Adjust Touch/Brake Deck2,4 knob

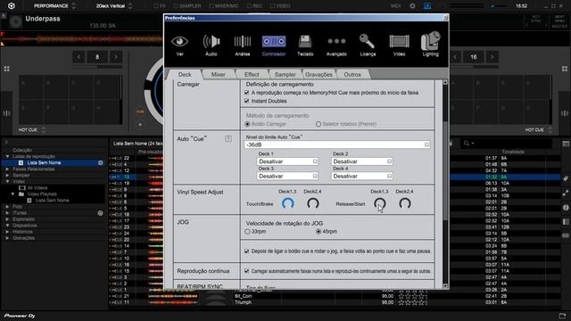313,203
